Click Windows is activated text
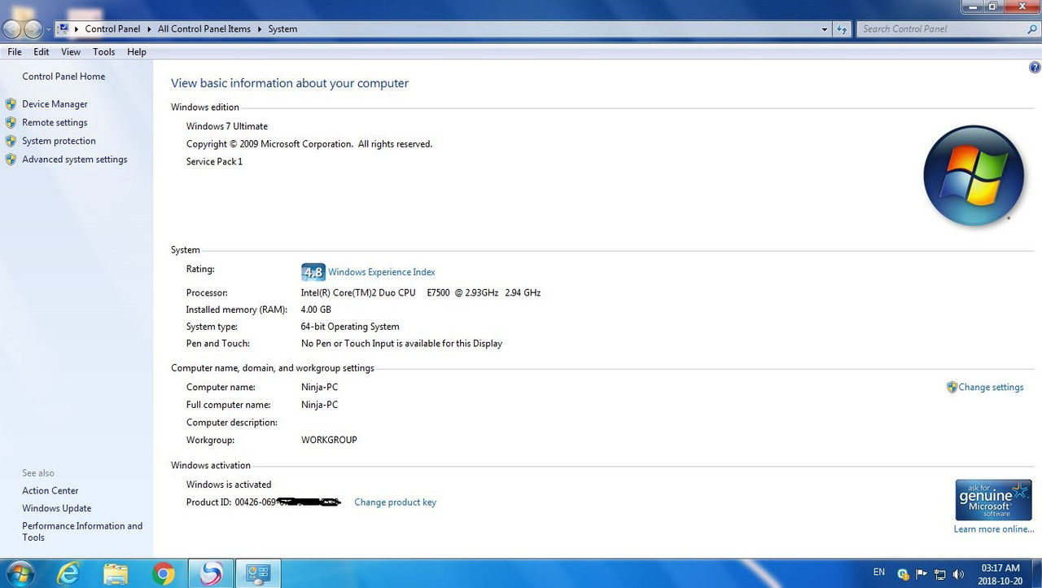Screen dimensions: 1042x588 tap(229, 485)
